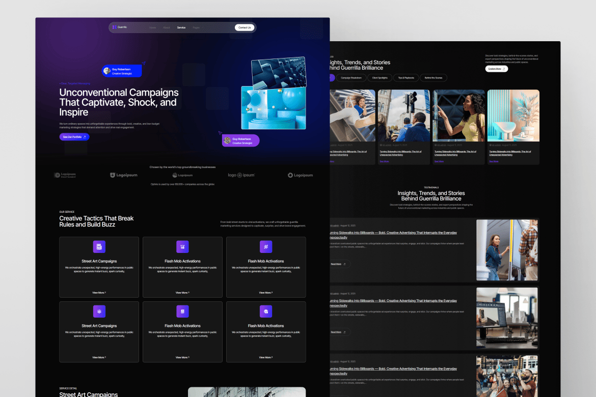The height and width of the screenshot is (397, 596).
Task: Select the Client Spotlights filter tab
Action: pos(380,78)
